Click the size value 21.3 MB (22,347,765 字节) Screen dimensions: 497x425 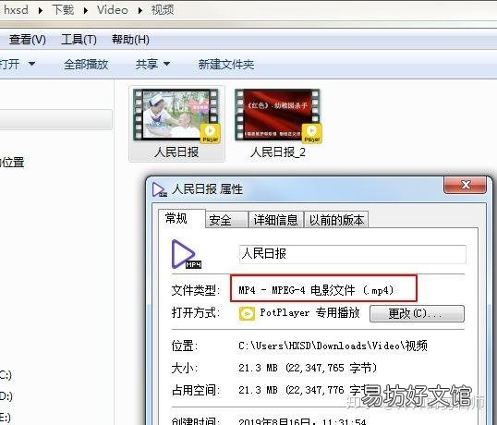tap(308, 368)
